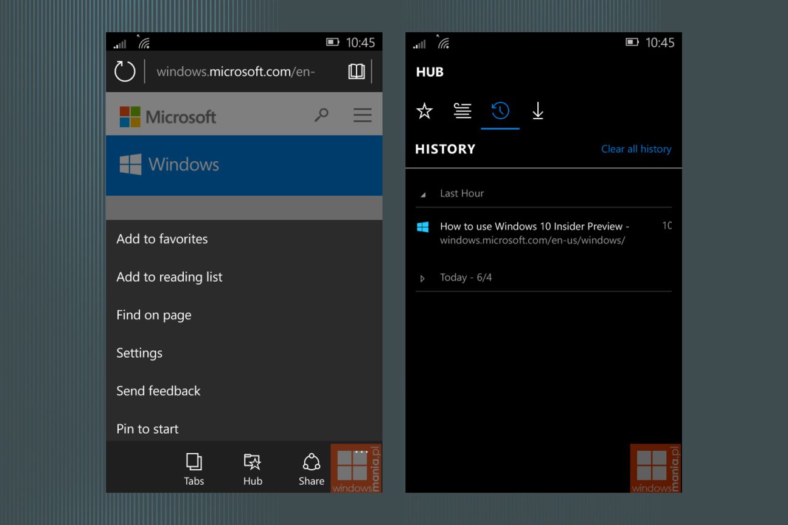Viewport: 788px width, 525px height.
Task: Select the History clock tab
Action: [500, 111]
